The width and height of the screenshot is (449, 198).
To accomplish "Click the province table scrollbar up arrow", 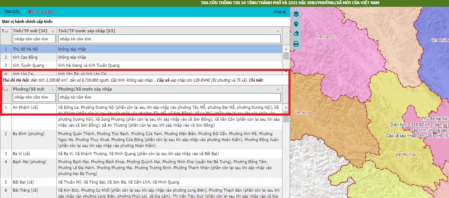I will tap(286, 49).
